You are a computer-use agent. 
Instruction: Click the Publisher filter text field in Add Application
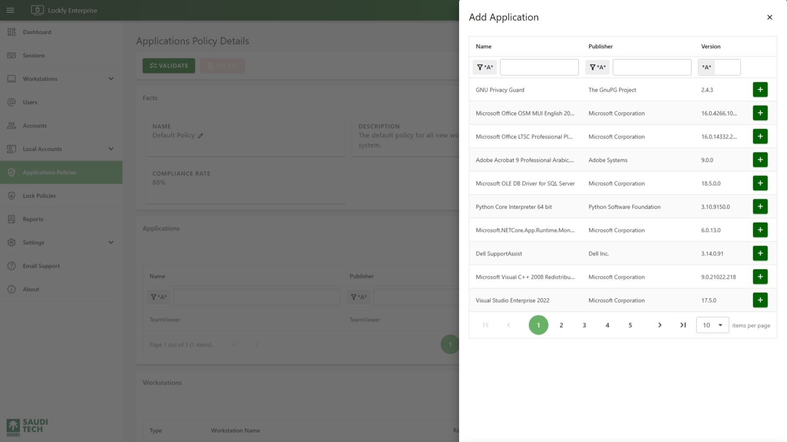point(652,67)
